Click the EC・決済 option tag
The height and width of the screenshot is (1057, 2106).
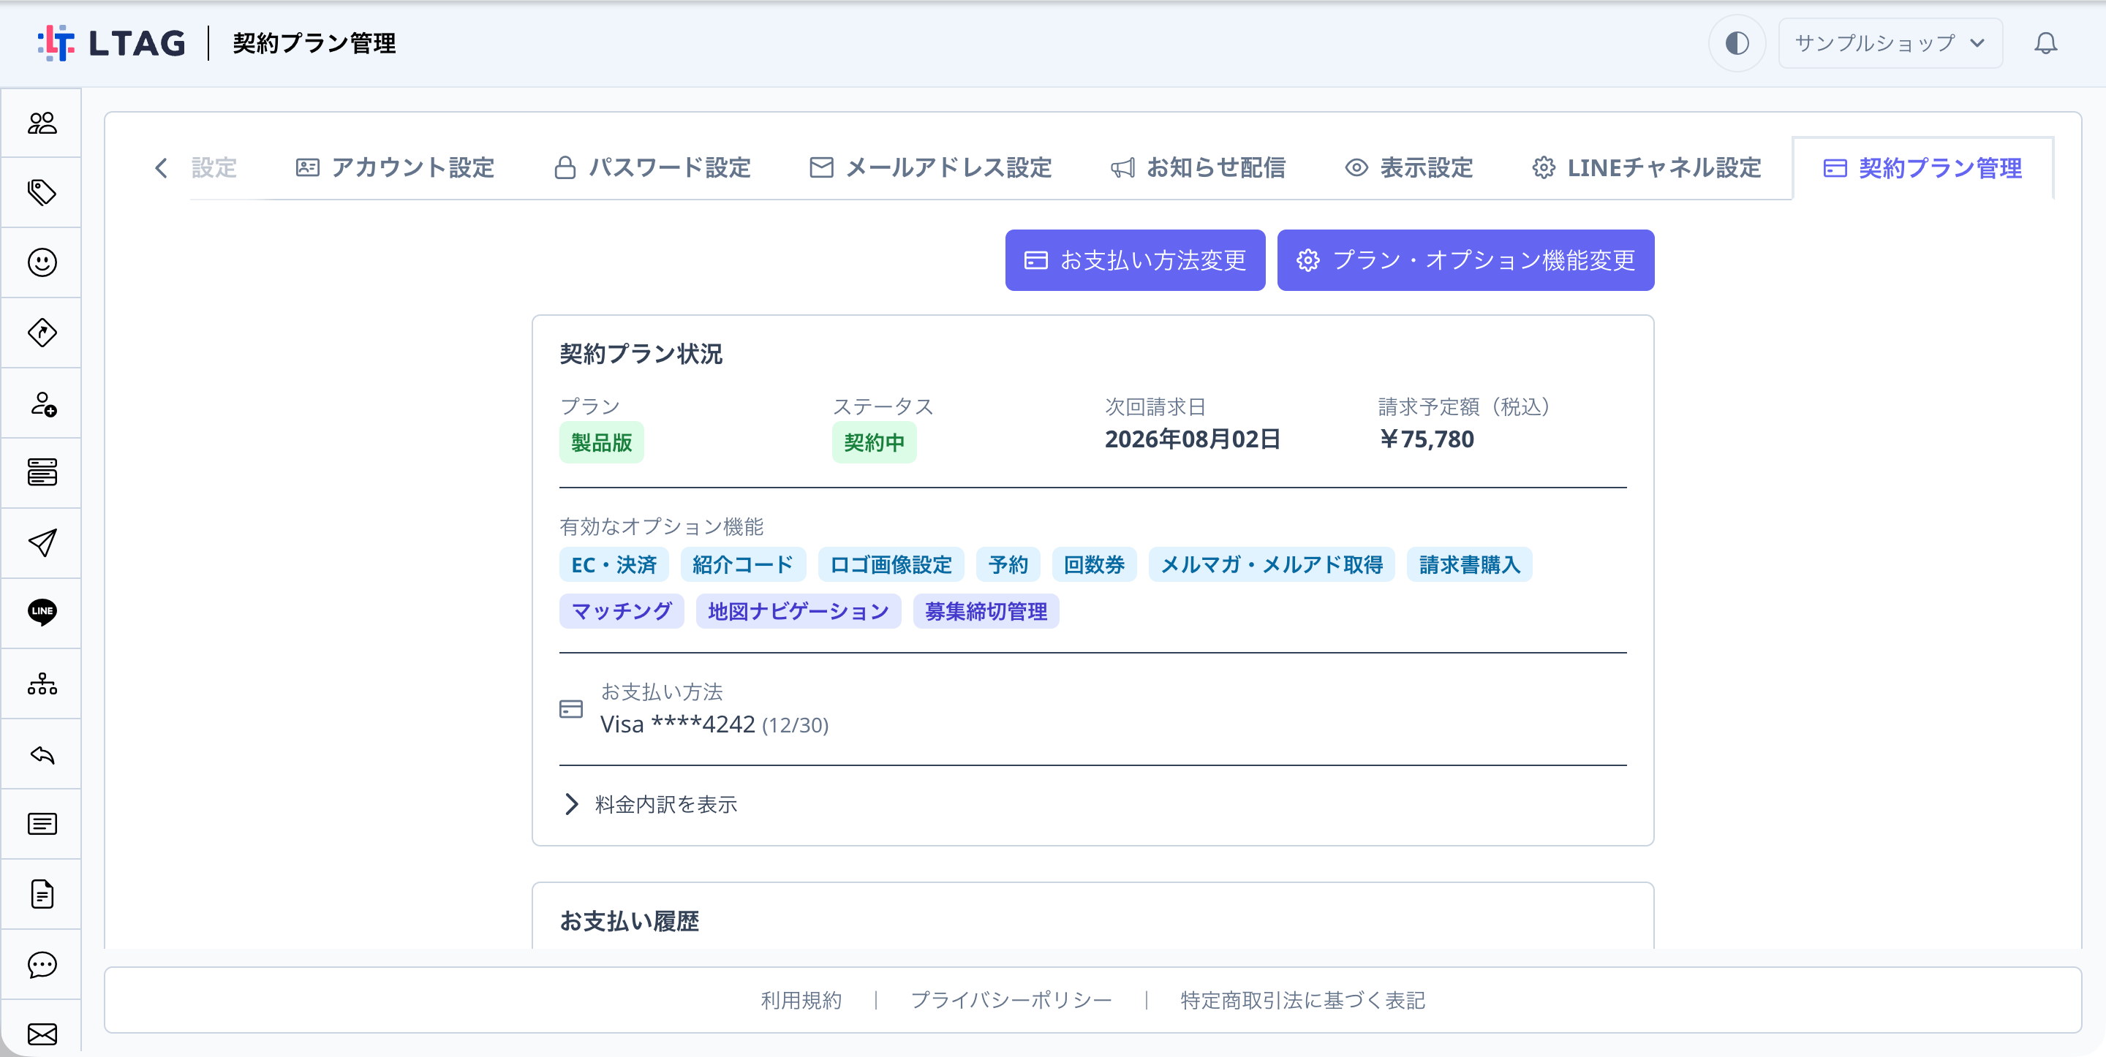tap(614, 565)
